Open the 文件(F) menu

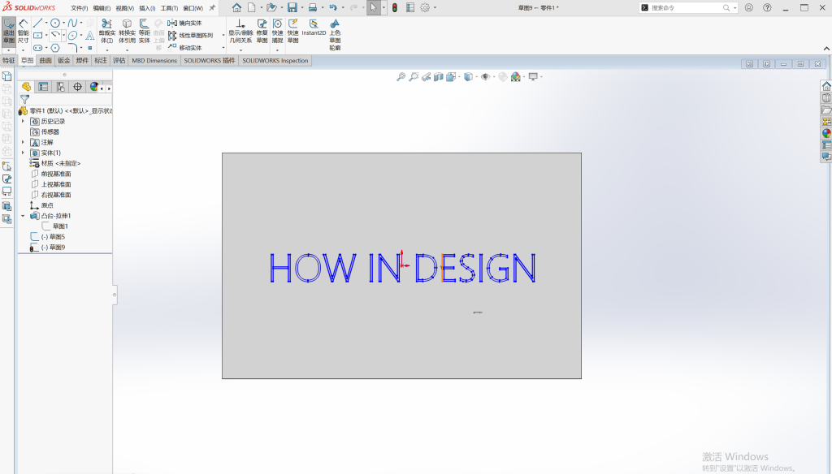click(79, 8)
